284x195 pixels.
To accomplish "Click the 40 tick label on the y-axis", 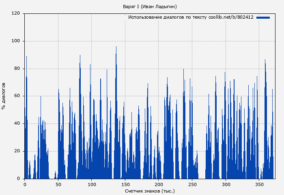I will click(x=17, y=123).
